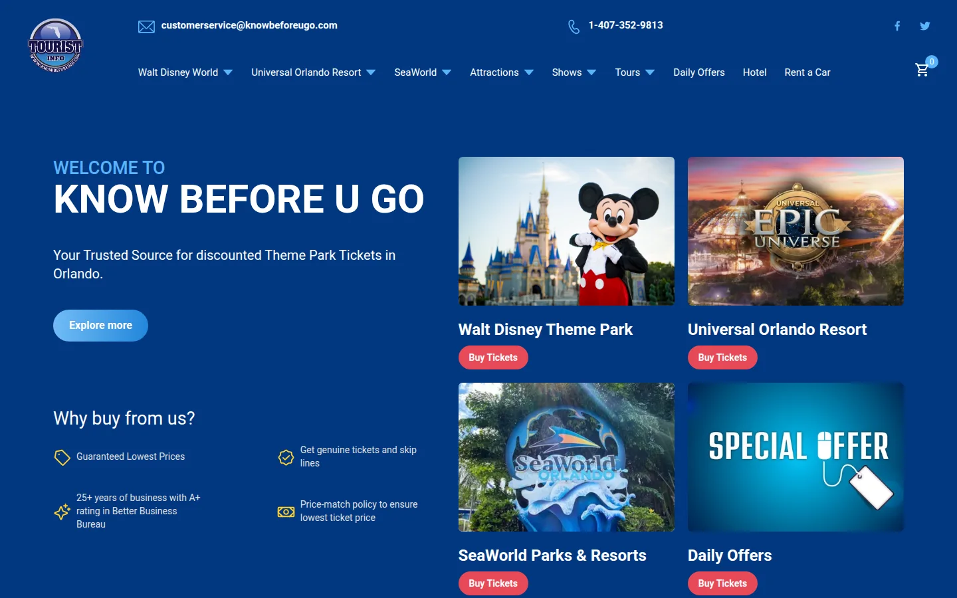This screenshot has height=598, width=957.
Task: Open the Mickey Mouse castle image
Action: pos(566,231)
